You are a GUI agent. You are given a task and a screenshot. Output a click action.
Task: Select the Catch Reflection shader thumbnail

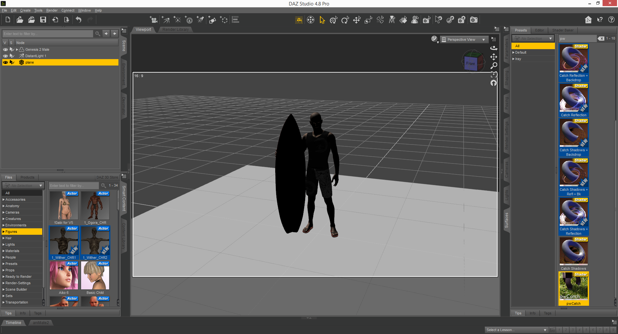click(574, 100)
